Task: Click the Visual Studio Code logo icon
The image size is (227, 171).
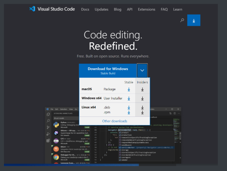Action: point(32,9)
